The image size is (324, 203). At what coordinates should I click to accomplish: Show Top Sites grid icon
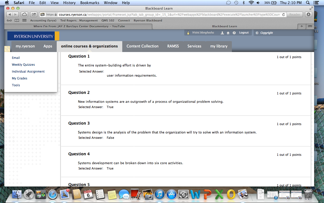coord(24,21)
